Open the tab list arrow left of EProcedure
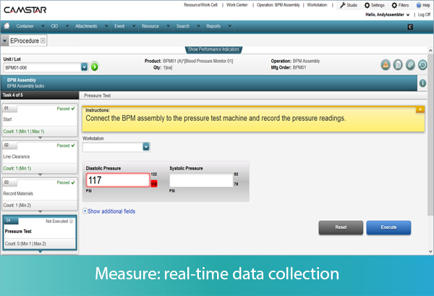 coord(4,41)
